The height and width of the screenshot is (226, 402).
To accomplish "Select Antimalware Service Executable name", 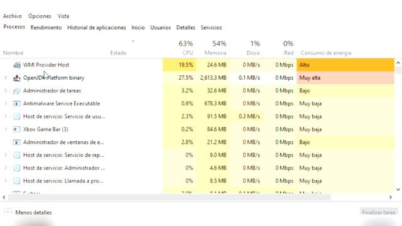I will click(x=62, y=104).
